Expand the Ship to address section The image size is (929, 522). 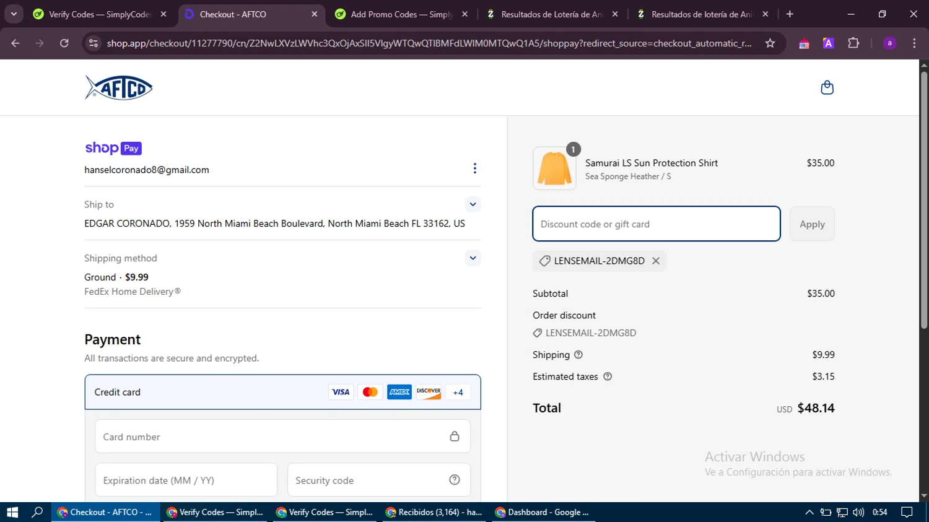[x=473, y=204]
